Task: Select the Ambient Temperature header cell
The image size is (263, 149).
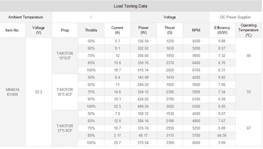Action: click(x=26, y=17)
